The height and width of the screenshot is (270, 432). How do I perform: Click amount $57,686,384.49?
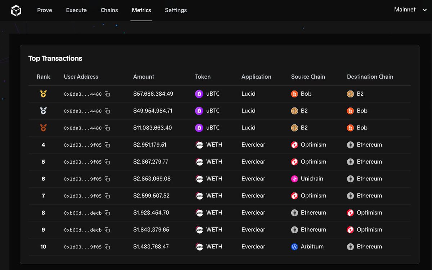pos(153,94)
